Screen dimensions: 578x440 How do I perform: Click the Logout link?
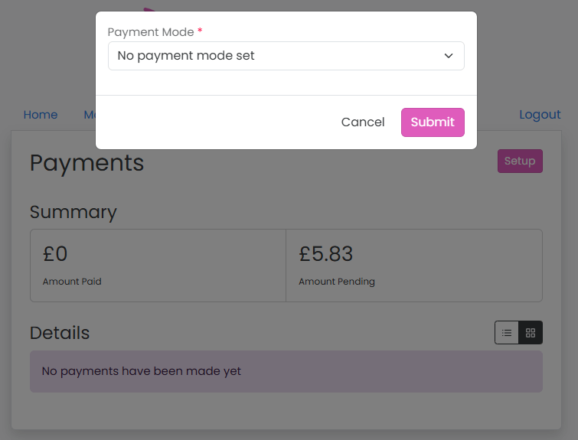540,115
